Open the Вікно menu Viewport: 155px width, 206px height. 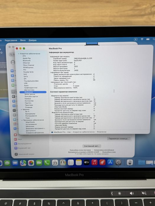coord(23,40)
